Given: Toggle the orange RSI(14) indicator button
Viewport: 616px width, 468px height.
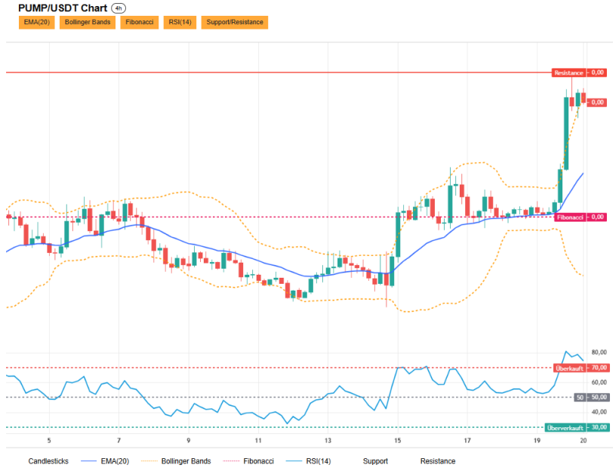Looking at the screenshot, I should 180,23.
